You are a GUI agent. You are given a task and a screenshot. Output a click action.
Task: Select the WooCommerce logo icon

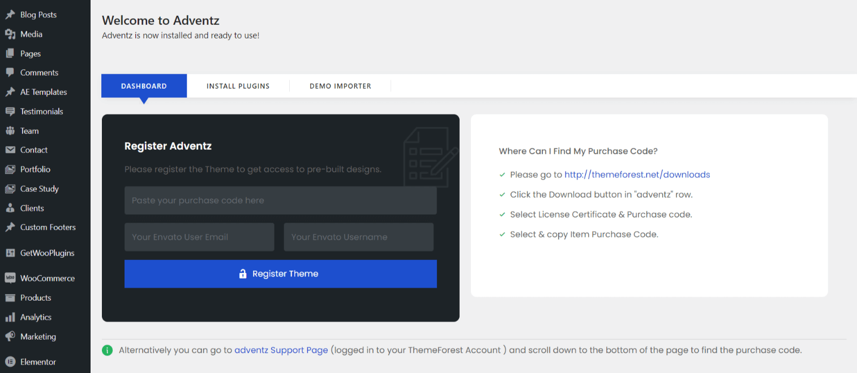[10, 279]
